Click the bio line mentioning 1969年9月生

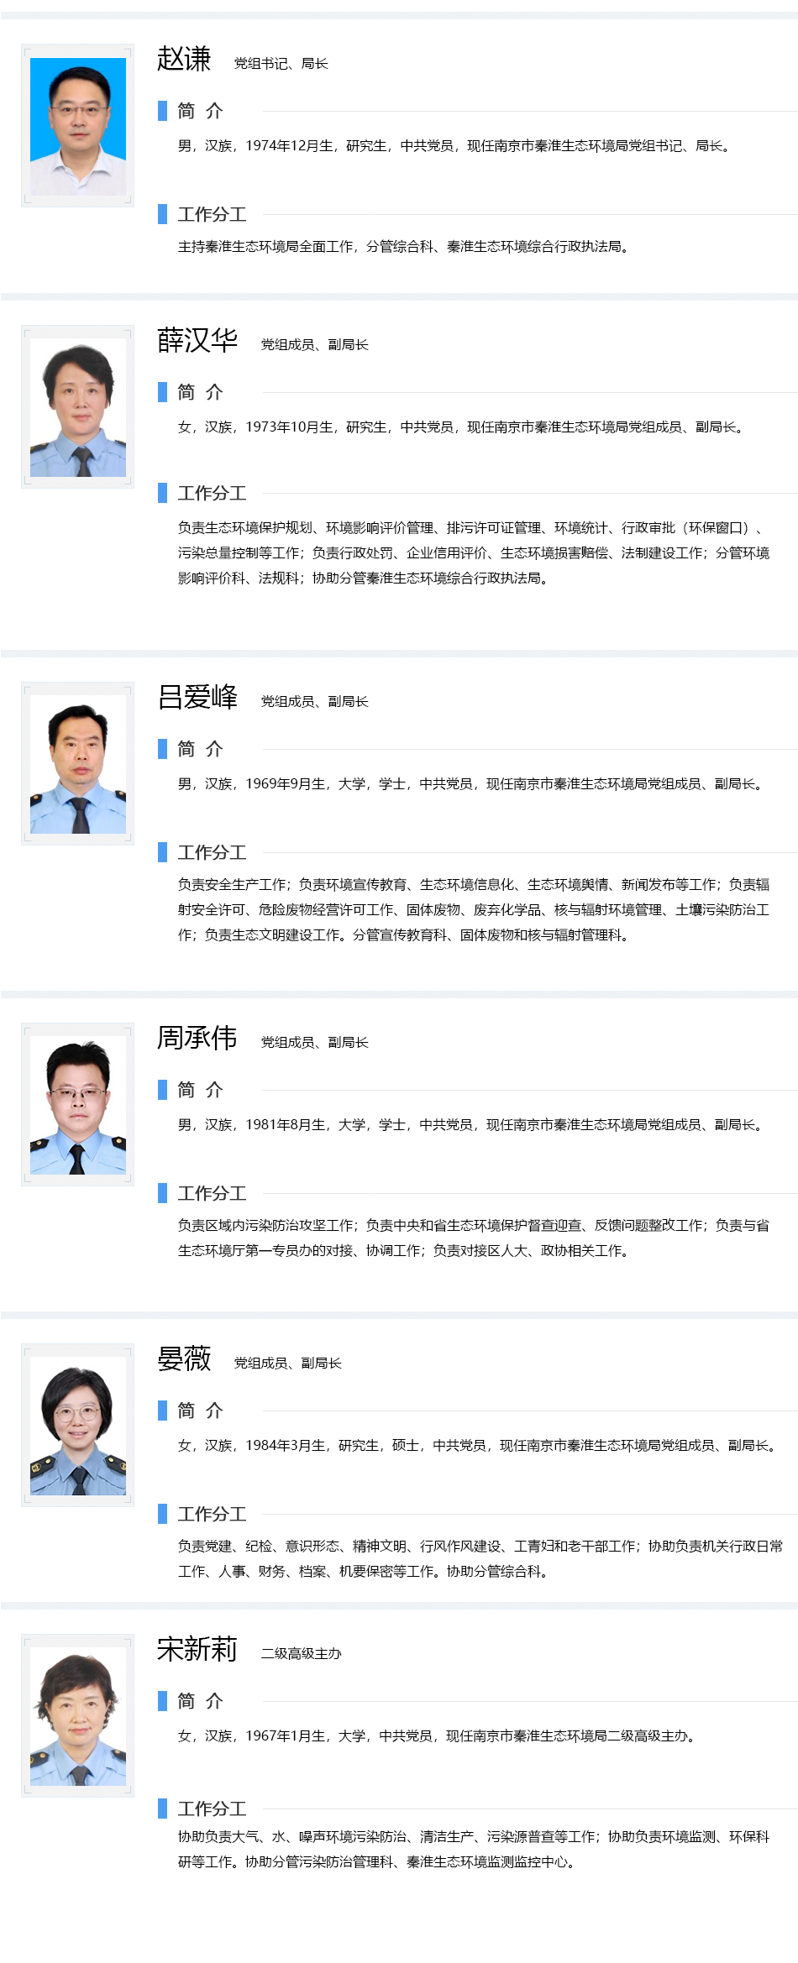(x=472, y=784)
